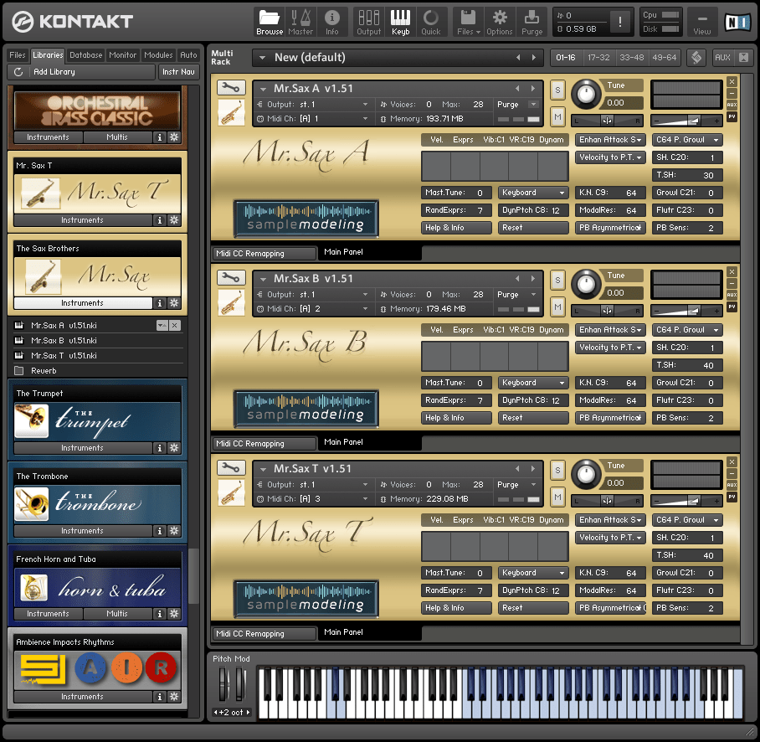
Task: Switch to the Files tab
Action: pos(18,55)
